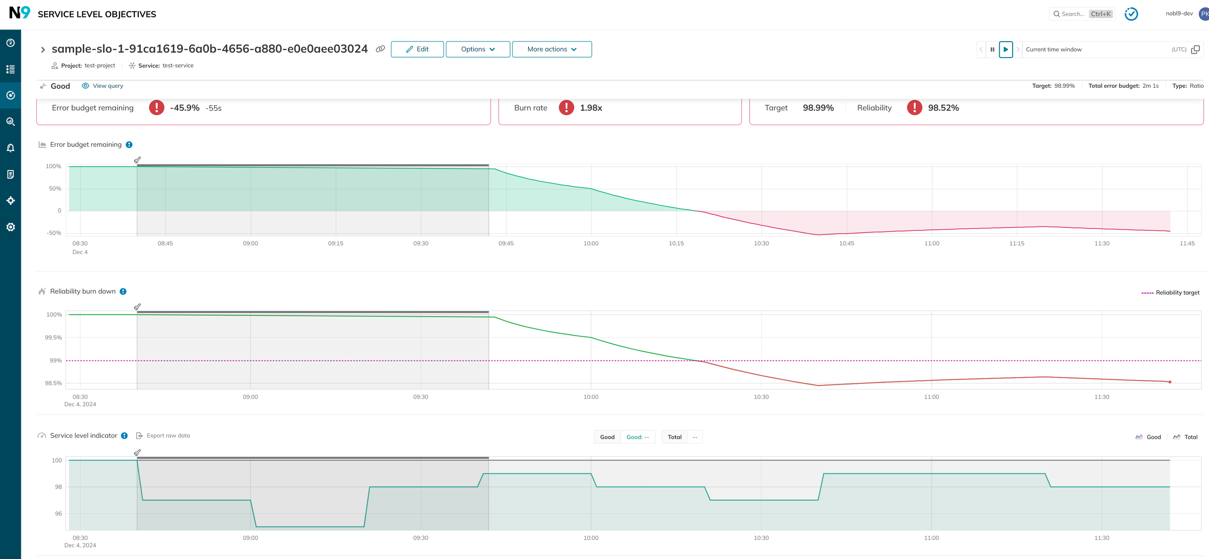Viewport: 1209px width, 559px height.
Task: Open the reports document icon in the sidebar
Action: 10,174
